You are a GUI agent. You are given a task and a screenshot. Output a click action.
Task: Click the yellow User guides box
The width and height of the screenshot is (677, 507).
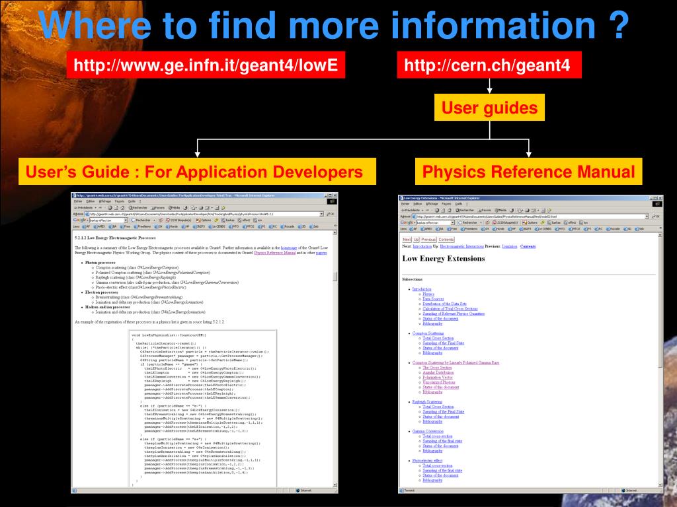pyautogui.click(x=490, y=108)
